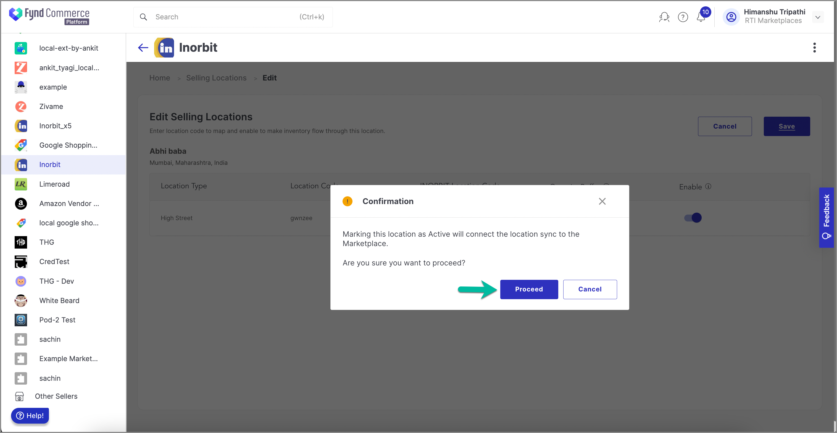
Task: Click the CredTest icon in sidebar
Action: (21, 261)
